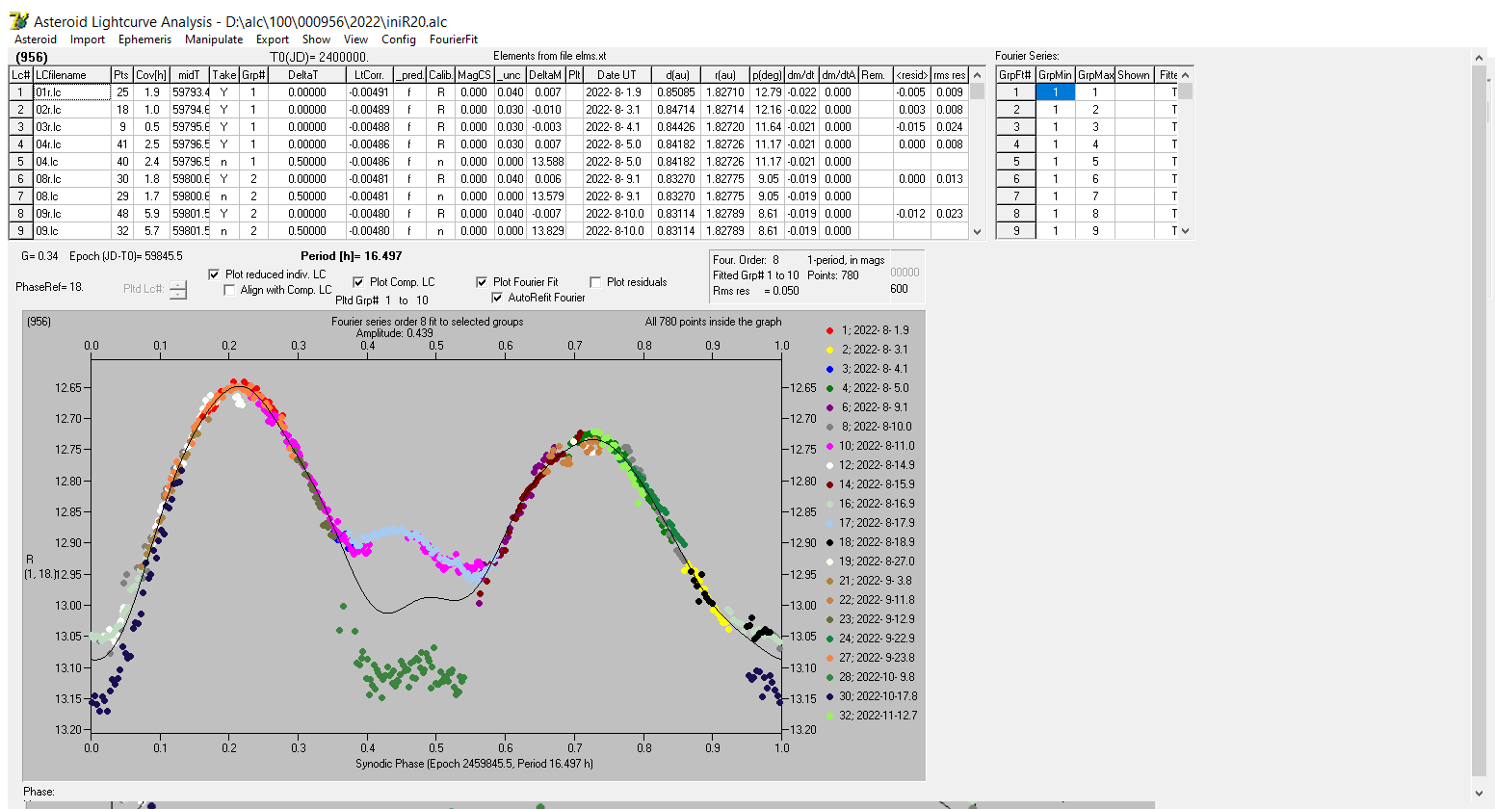
Task: Open the View menu
Action: click(355, 39)
